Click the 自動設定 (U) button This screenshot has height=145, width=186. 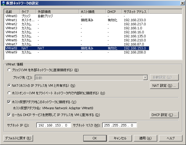pyautogui.click(x=164, y=78)
